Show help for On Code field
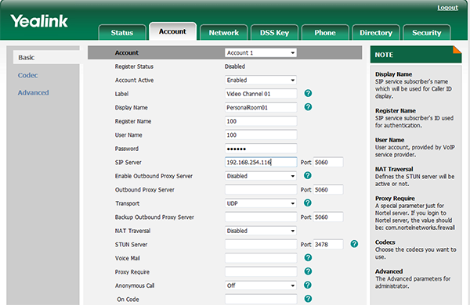470x305 pixels. tap(308, 299)
